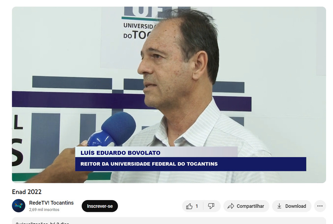This screenshot has width=333, height=224.
Task: Click the Compartilhar button label
Action: [250, 206]
